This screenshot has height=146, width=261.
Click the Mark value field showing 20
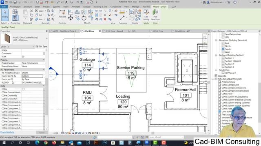[x=32, y=57]
